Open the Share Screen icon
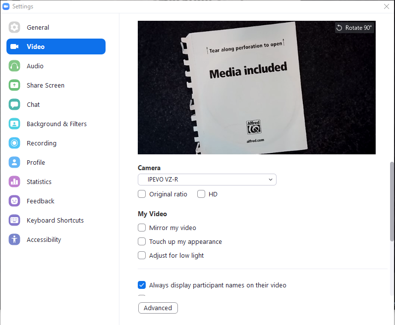Image resolution: width=395 pixels, height=325 pixels. 14,86
